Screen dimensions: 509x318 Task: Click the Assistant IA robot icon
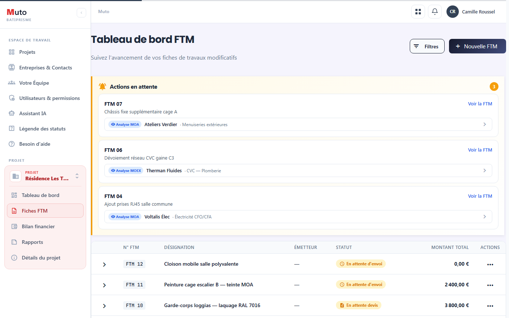pyautogui.click(x=12, y=113)
